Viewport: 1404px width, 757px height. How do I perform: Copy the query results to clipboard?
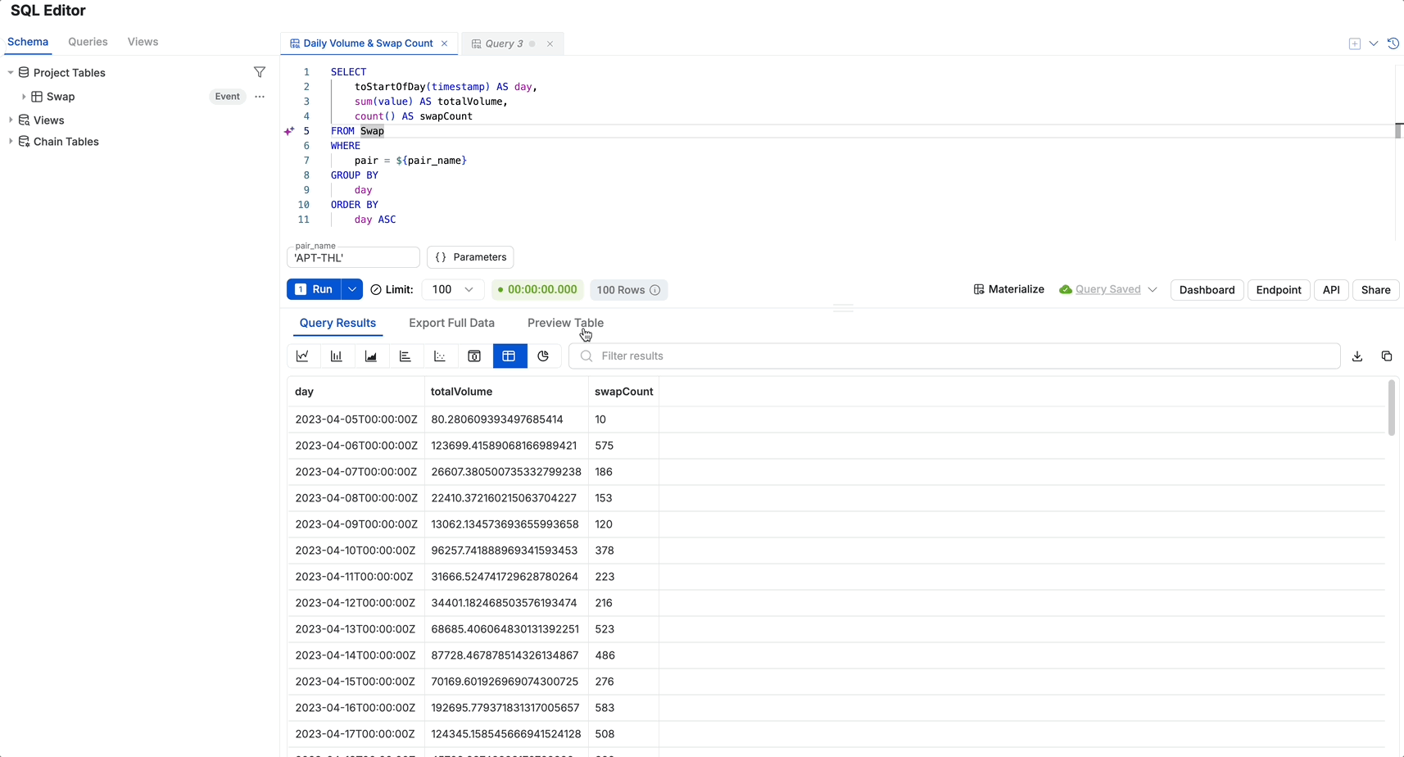tap(1387, 356)
